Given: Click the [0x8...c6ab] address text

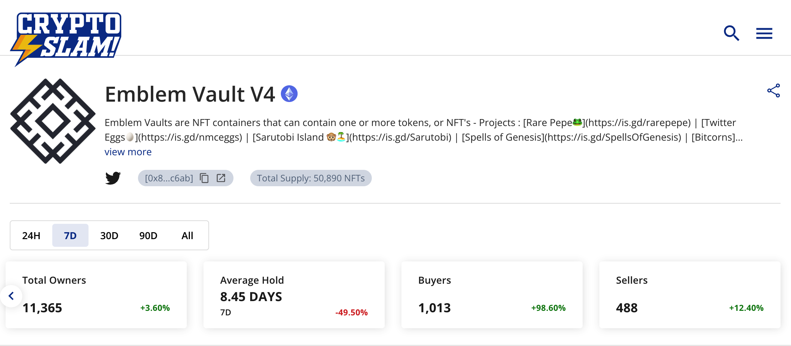Looking at the screenshot, I should 169,178.
